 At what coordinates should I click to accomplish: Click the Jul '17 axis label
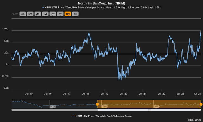point(67,94)
